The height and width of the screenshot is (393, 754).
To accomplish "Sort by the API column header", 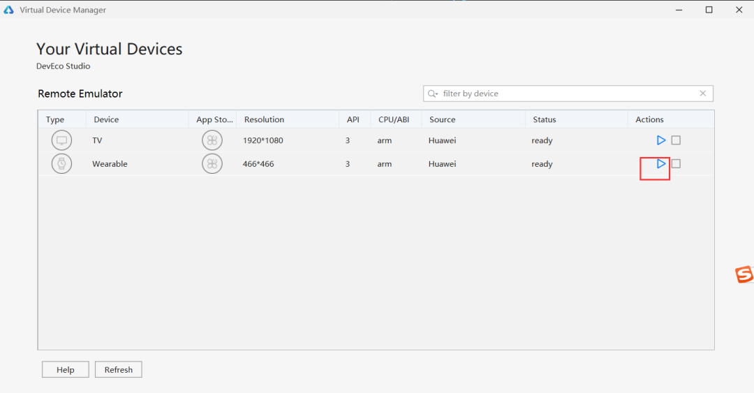I will tap(353, 119).
